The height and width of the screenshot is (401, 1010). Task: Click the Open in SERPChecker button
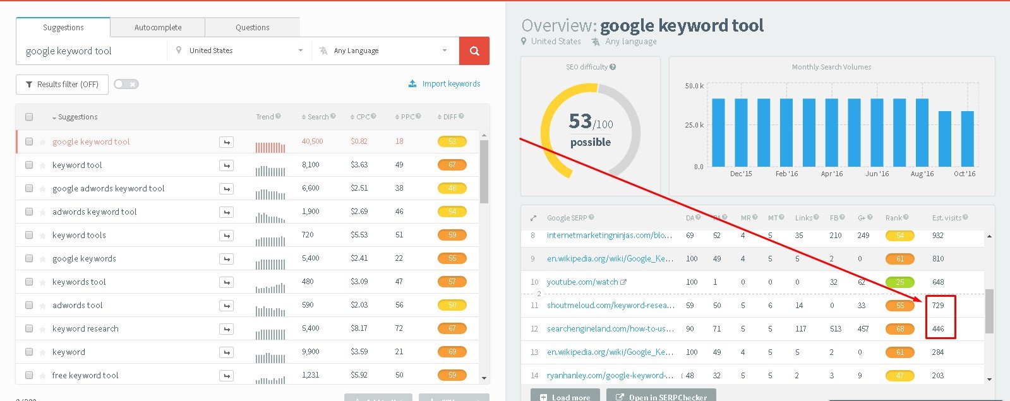(661, 395)
